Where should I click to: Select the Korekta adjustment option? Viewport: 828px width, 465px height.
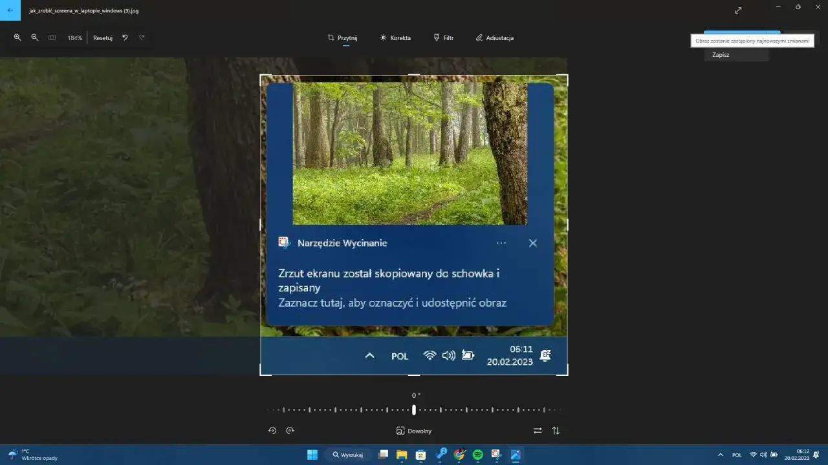(x=395, y=37)
